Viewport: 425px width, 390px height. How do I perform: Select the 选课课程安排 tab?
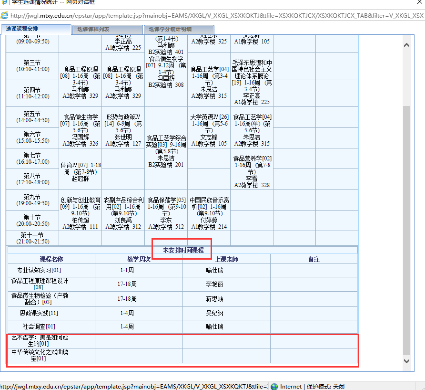36,29
